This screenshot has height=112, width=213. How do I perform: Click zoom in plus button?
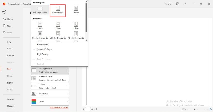[x=207, y=109]
